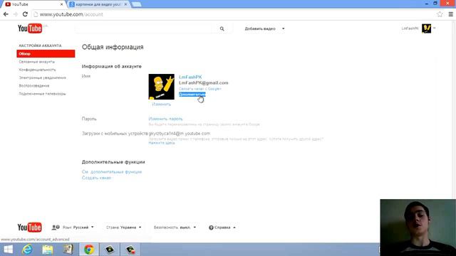Click the LmFashPK@gmail.com email text
Screen dimensions: 456x256
point(204,83)
